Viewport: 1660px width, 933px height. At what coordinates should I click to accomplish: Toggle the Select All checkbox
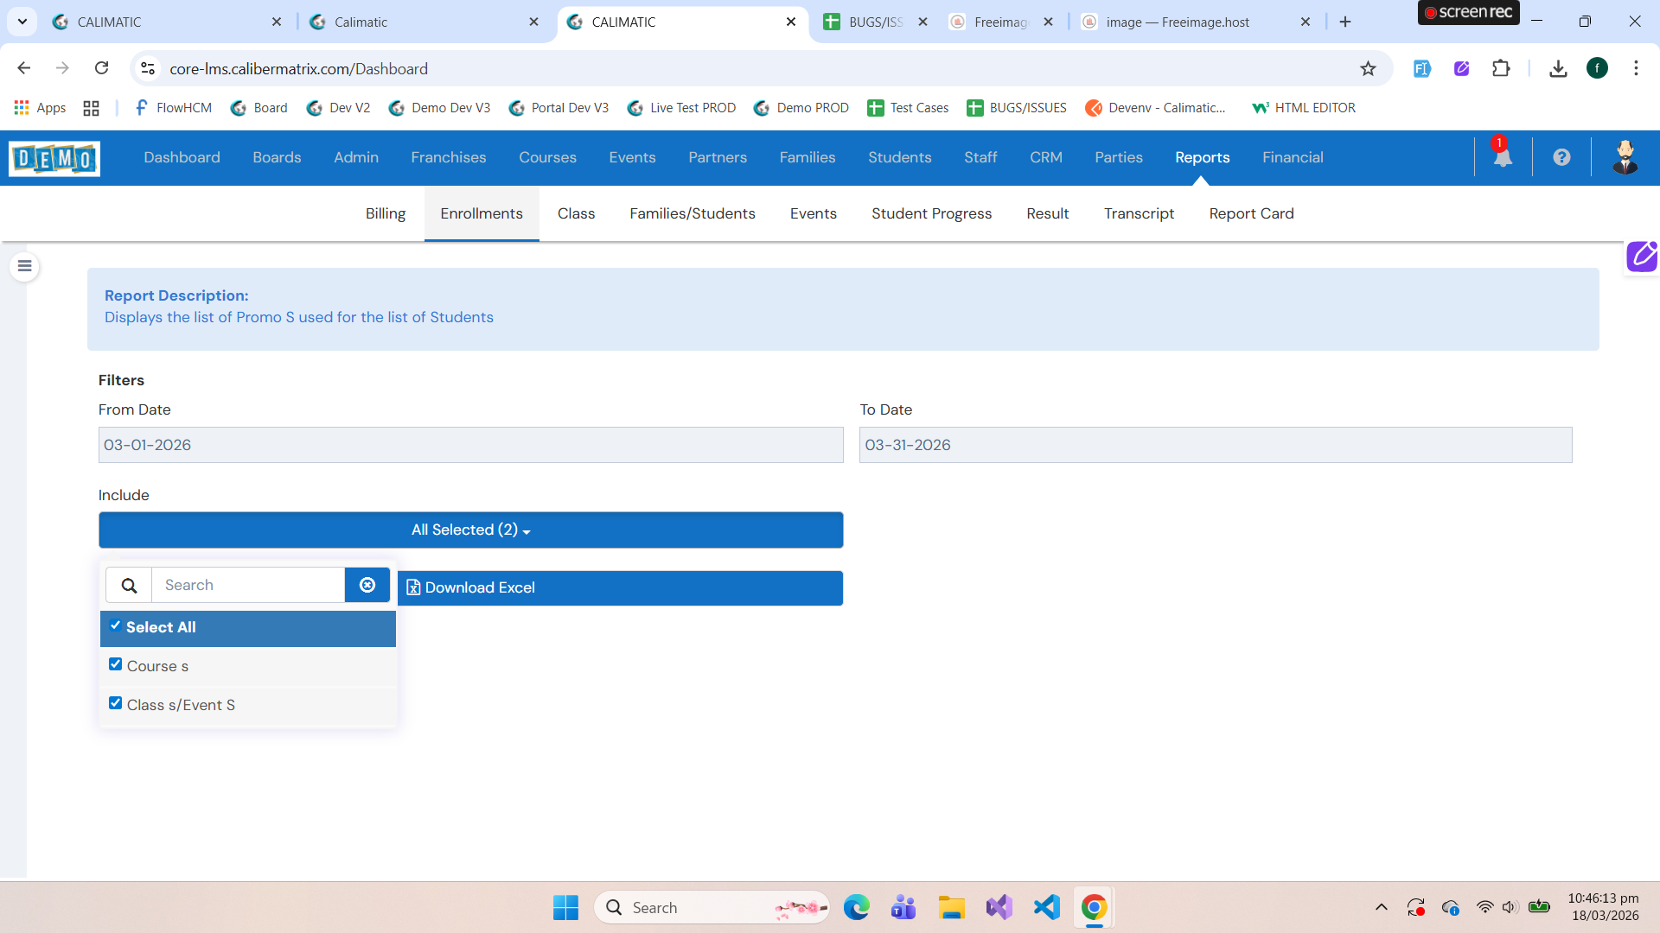click(115, 625)
